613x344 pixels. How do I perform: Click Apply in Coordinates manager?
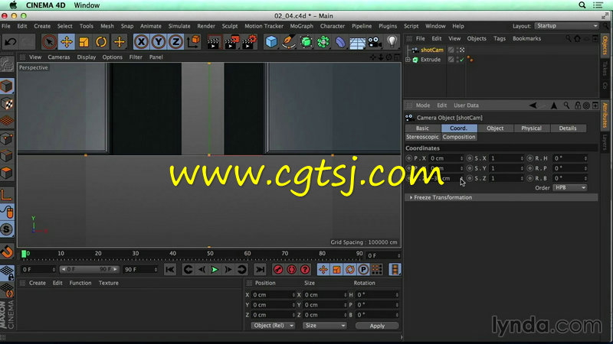(377, 326)
